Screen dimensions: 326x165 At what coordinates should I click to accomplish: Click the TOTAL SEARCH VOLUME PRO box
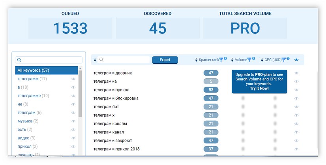(245, 28)
